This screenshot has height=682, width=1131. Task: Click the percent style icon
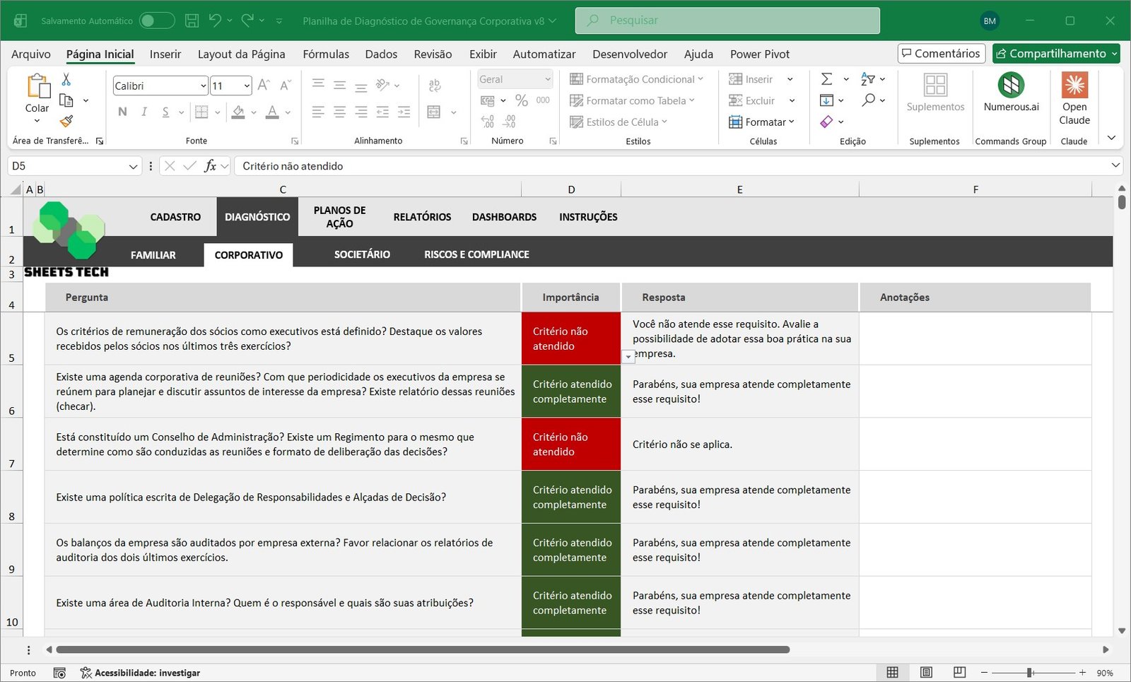tap(522, 100)
